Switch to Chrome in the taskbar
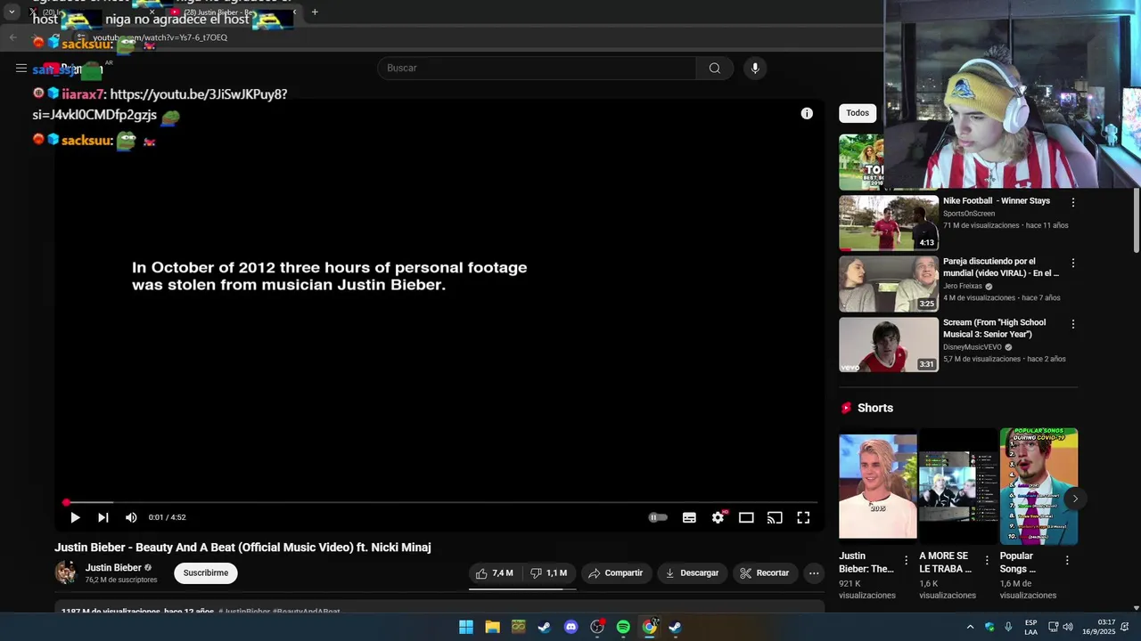1141x641 pixels. (650, 628)
